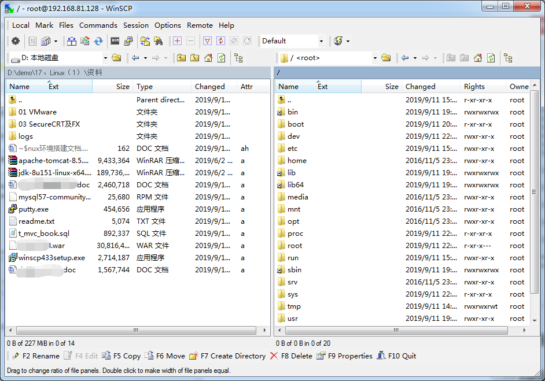The height and width of the screenshot is (381, 545).
Task: Open remote directory browse folder icon
Action: [386, 58]
